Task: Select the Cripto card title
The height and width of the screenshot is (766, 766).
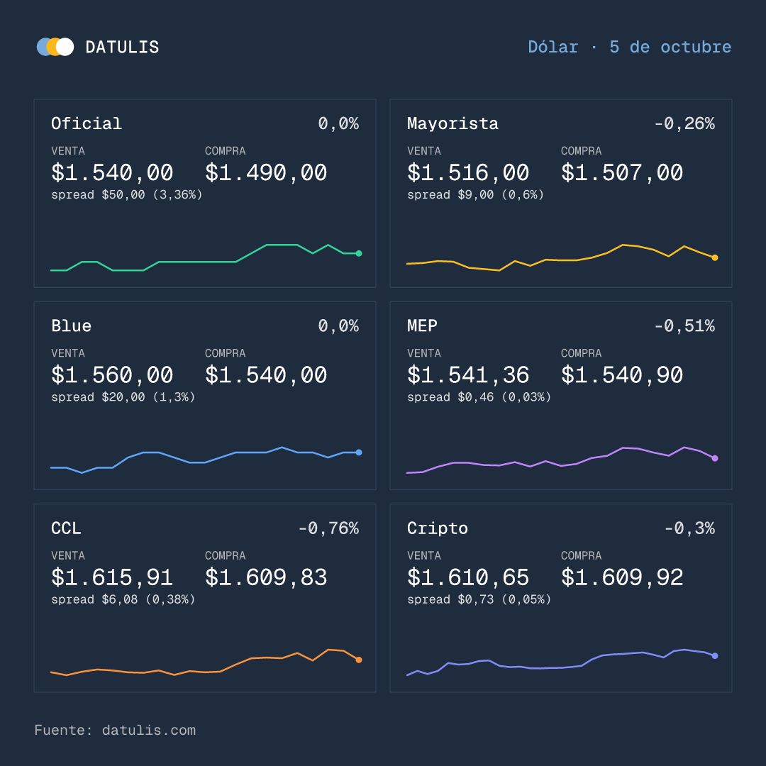Action: point(437,528)
